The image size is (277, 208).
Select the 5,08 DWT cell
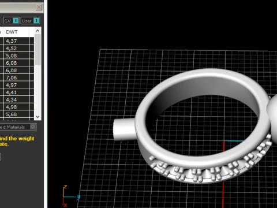(x=16, y=55)
